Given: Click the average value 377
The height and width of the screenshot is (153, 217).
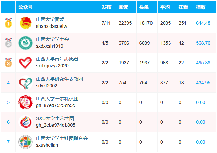Looking at the screenshot, I should tap(164, 83).
